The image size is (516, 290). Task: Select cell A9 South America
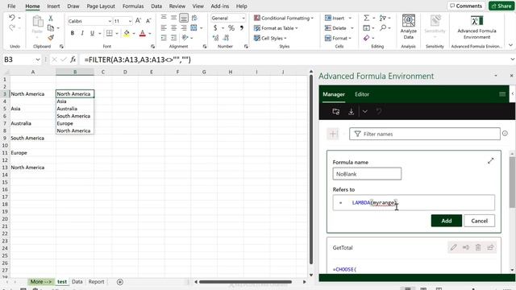32,138
